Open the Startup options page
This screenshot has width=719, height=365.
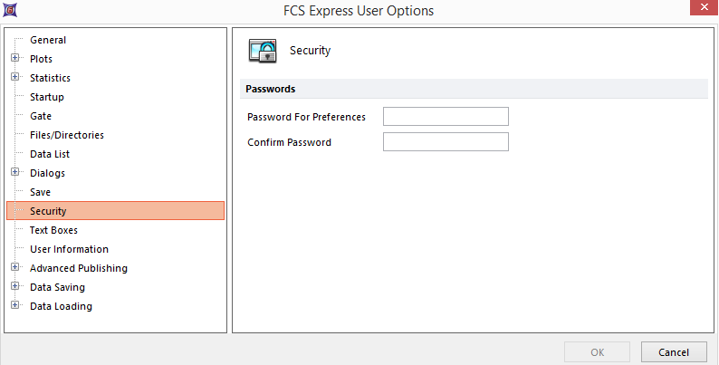47,97
